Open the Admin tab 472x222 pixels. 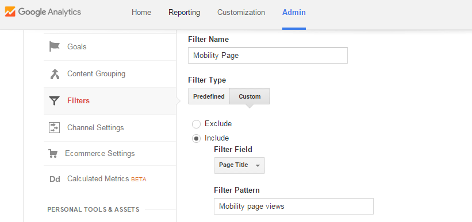click(x=294, y=12)
